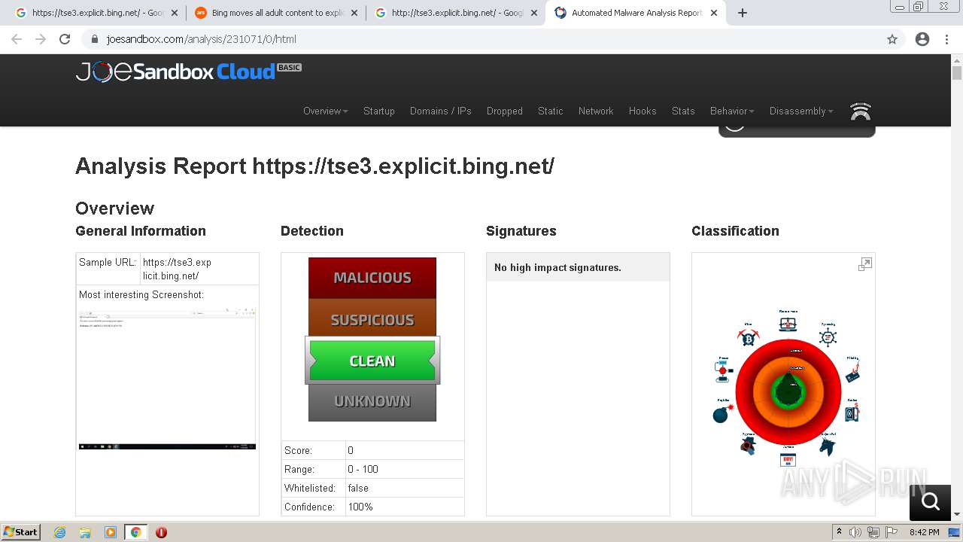The height and width of the screenshot is (542, 963).
Task: Click the Miner bitcoin icon on chart
Action: pos(749,337)
